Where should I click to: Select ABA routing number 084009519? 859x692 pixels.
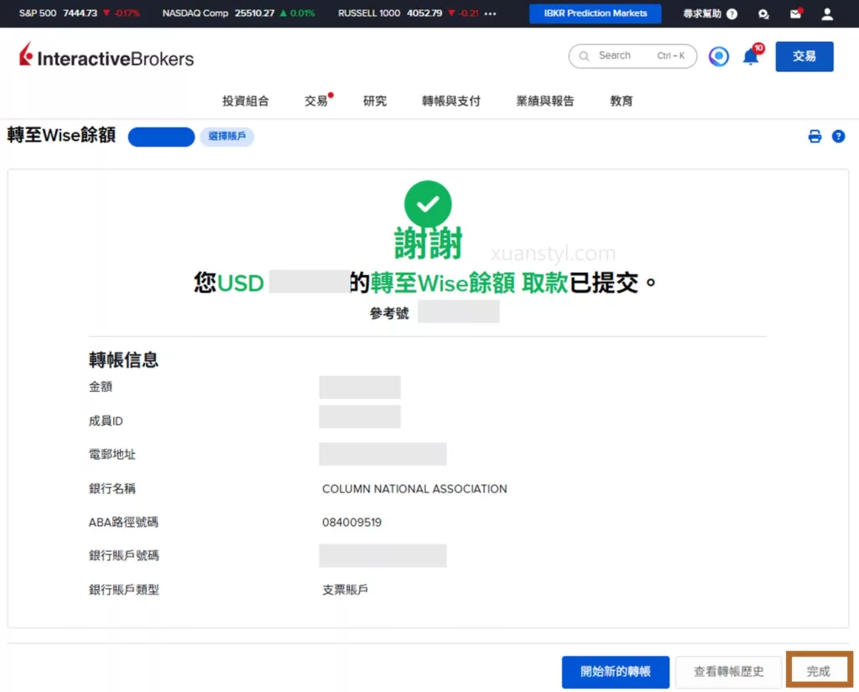pos(351,523)
